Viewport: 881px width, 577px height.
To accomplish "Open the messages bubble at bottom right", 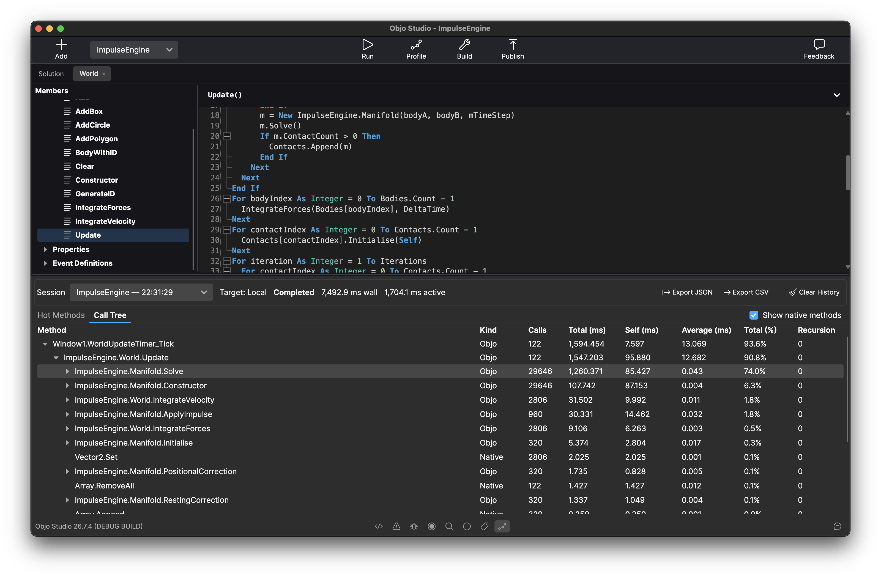I will coord(837,526).
